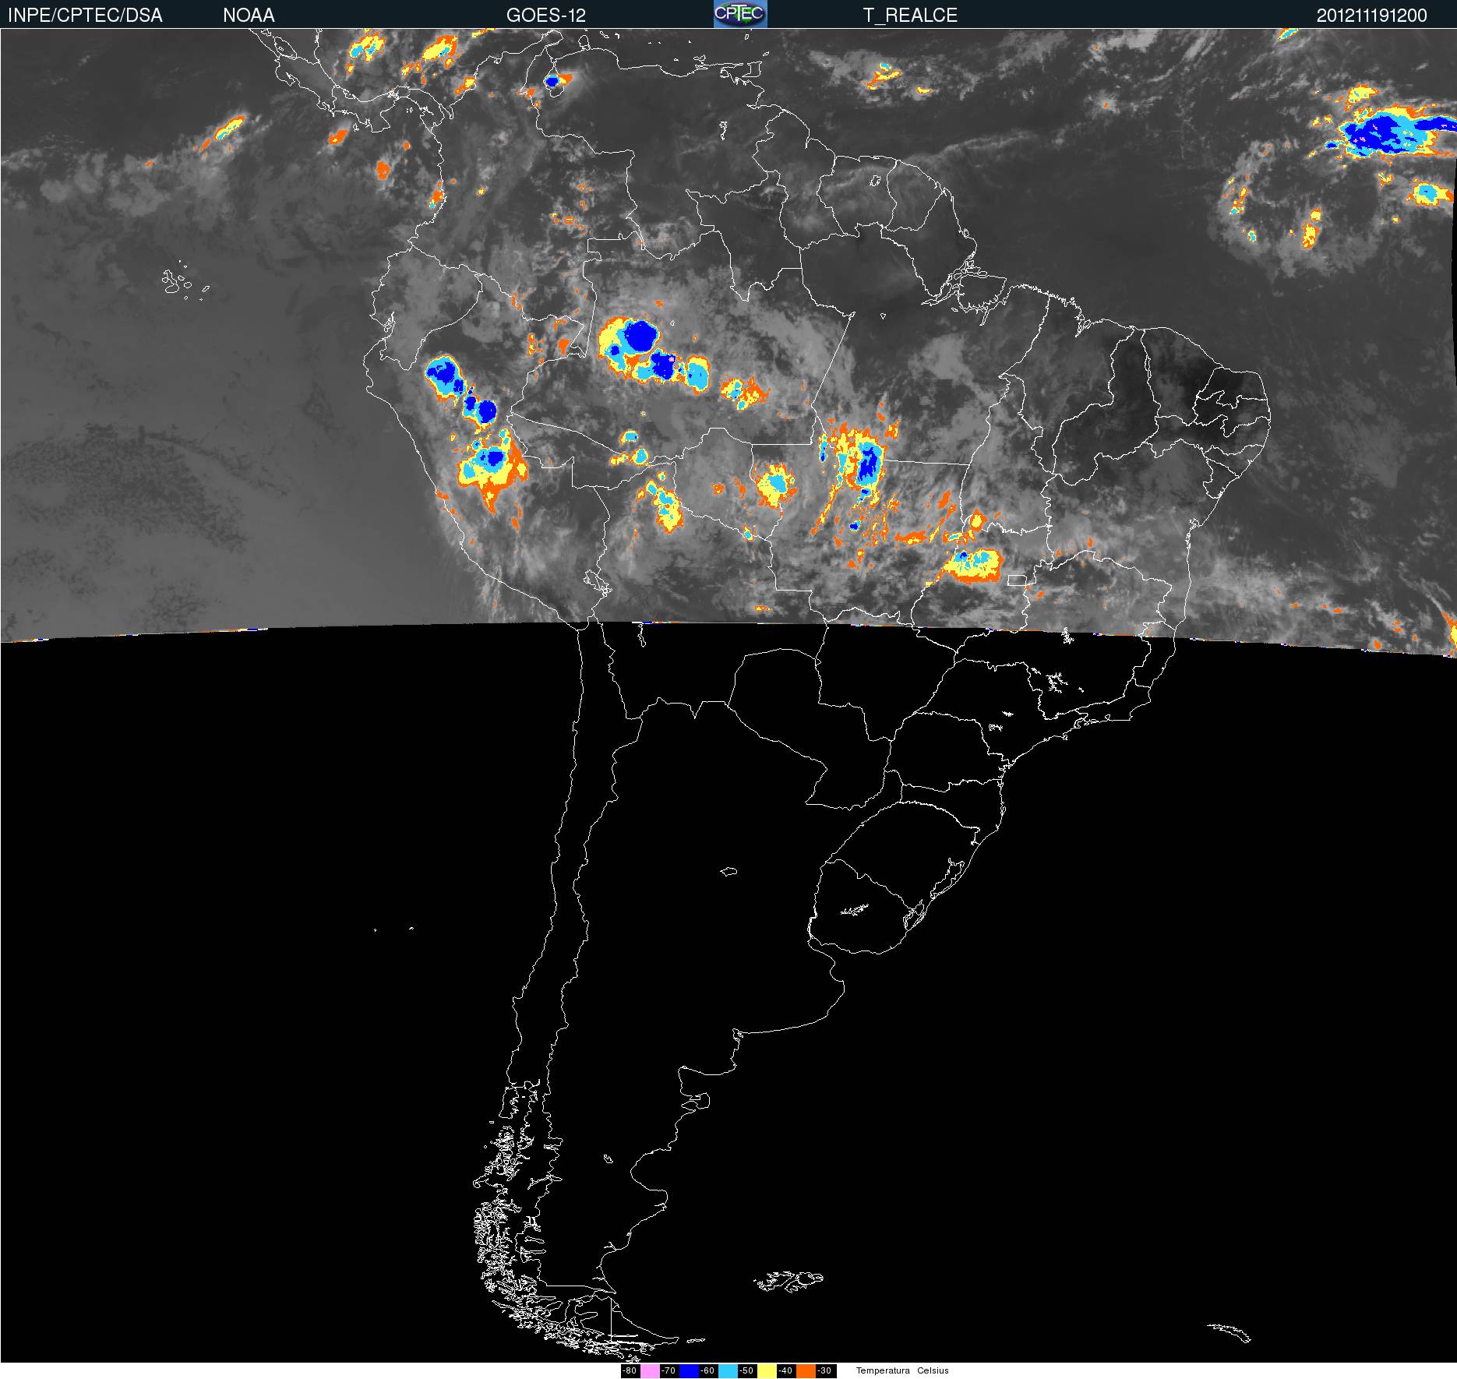Screen dimensions: 1457x1379
Task: Select the light blue legend swatch
Action: (x=728, y=1371)
